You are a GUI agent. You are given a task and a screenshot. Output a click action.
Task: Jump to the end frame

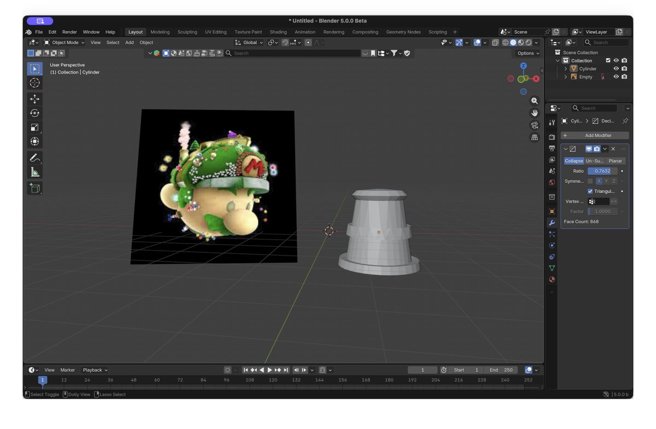(x=286, y=370)
